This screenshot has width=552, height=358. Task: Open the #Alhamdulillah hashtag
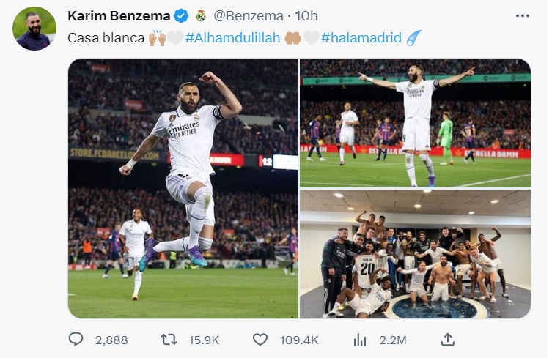click(233, 37)
